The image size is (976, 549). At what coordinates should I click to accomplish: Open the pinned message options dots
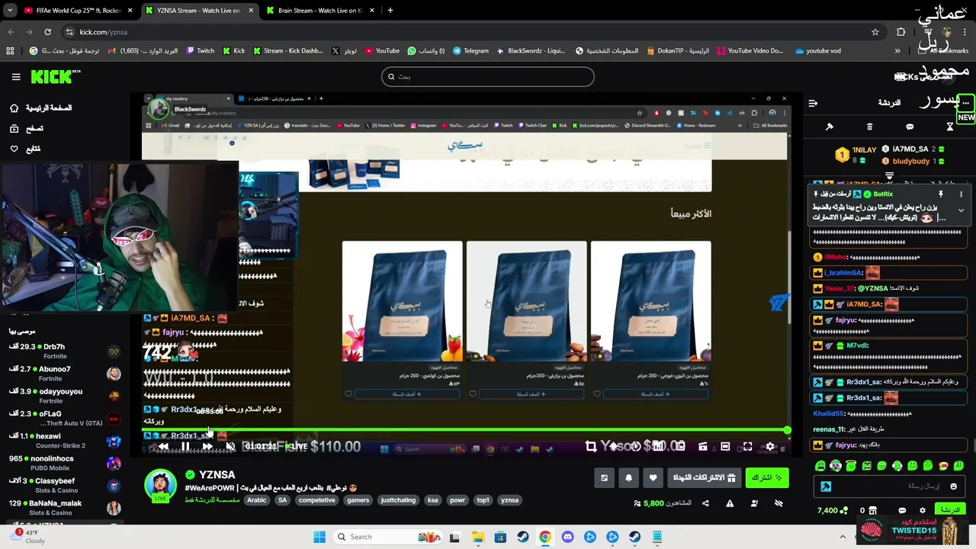pyautogui.click(x=961, y=194)
